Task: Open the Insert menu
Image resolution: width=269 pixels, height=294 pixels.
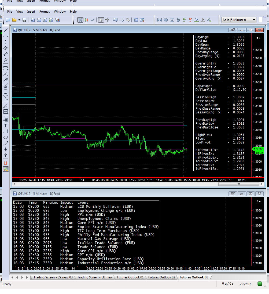Action: (31, 12)
